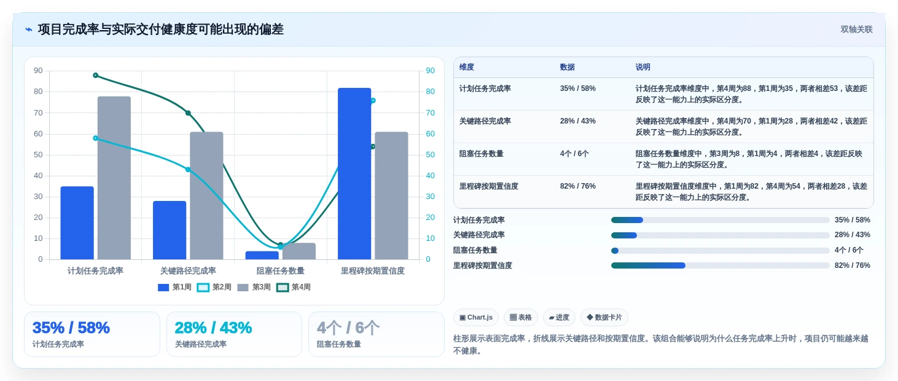Toggle 第2周 legend item
898x381 pixels.
[x=214, y=287]
